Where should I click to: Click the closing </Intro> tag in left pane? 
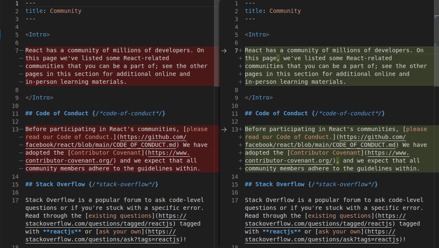pyautogui.click(x=39, y=98)
